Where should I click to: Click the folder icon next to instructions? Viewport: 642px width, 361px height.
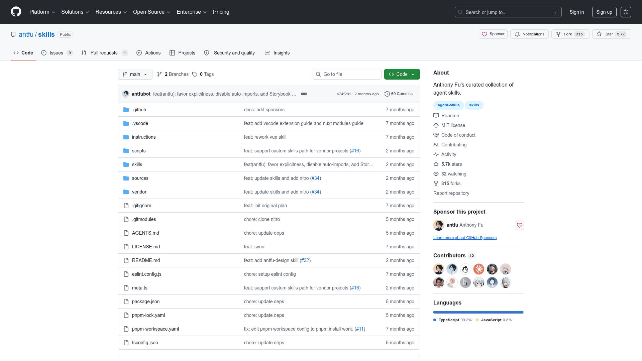(126, 137)
